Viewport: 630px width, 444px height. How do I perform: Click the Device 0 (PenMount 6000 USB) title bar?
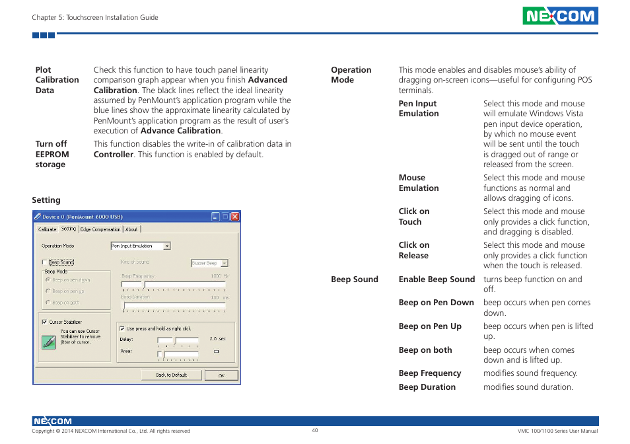tap(137, 217)
